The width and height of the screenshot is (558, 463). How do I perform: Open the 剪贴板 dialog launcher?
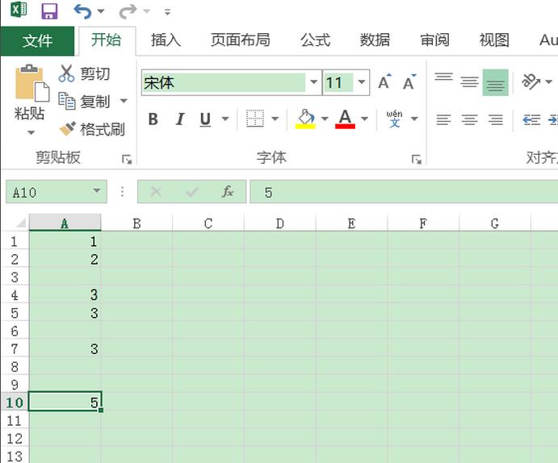(x=127, y=159)
